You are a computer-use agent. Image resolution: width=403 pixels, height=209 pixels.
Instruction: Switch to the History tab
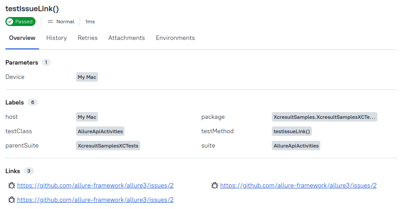click(57, 38)
